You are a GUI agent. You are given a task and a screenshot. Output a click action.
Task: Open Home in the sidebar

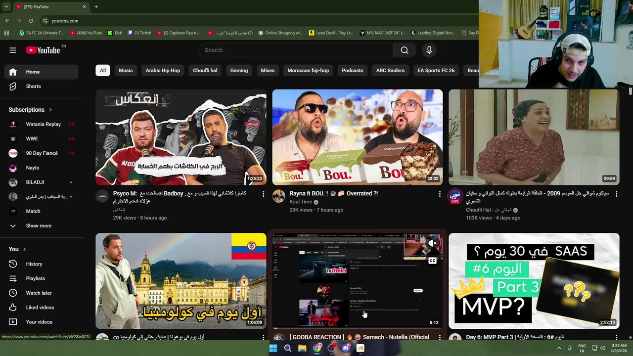click(42, 72)
